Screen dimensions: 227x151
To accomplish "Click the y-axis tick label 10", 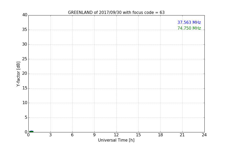I will [25, 103].
